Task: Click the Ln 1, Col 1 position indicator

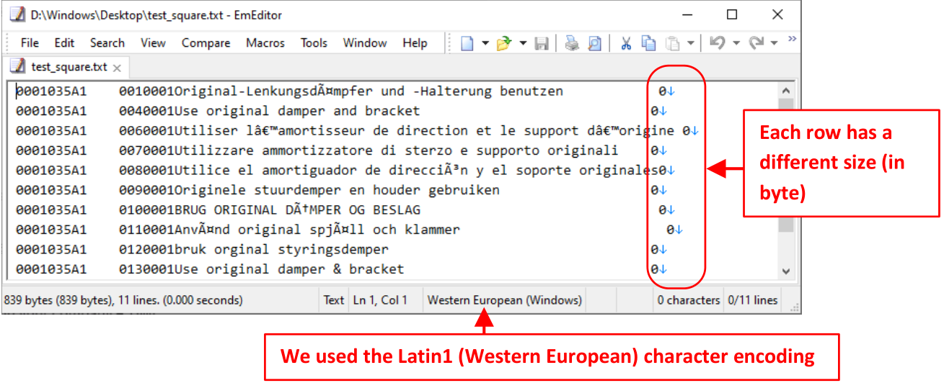Action: (380, 300)
